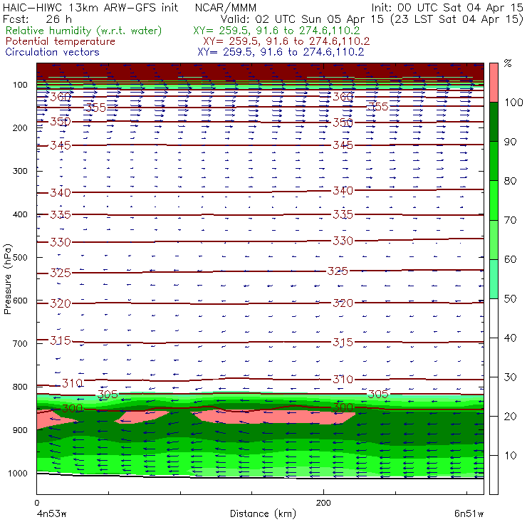
Task: Click the '30' colorbar label
Action: (x=510, y=377)
